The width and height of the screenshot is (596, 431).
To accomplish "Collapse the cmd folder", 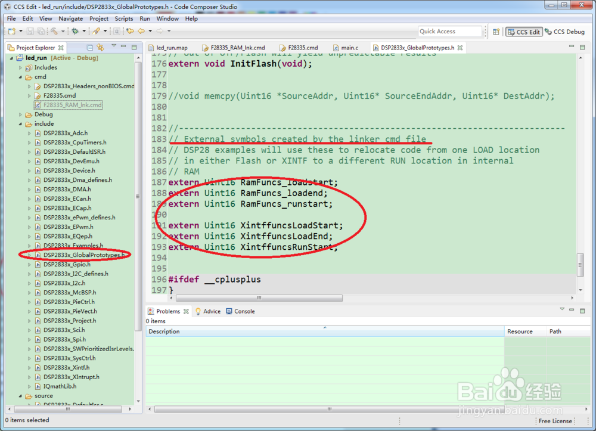I will pos(20,77).
